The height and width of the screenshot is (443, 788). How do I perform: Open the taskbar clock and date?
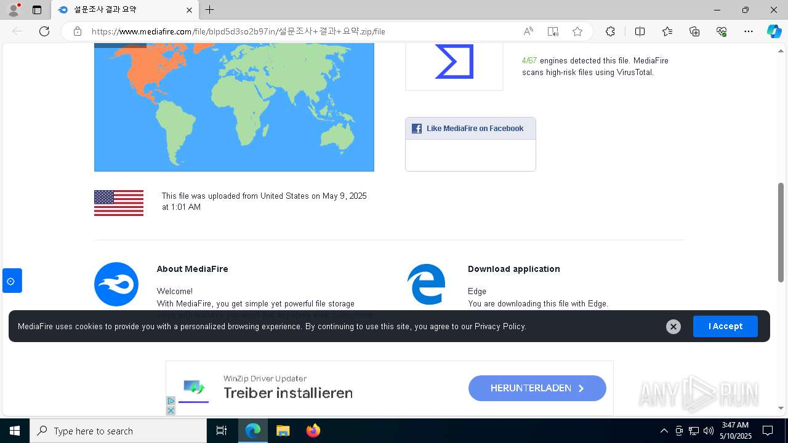[x=736, y=431]
